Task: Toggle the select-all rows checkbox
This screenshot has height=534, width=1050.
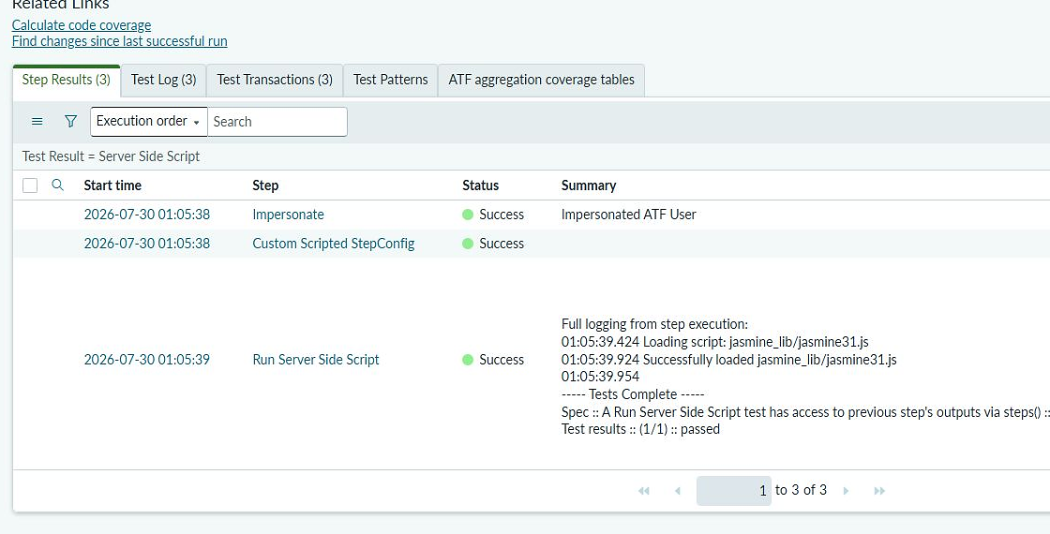Action: point(30,185)
